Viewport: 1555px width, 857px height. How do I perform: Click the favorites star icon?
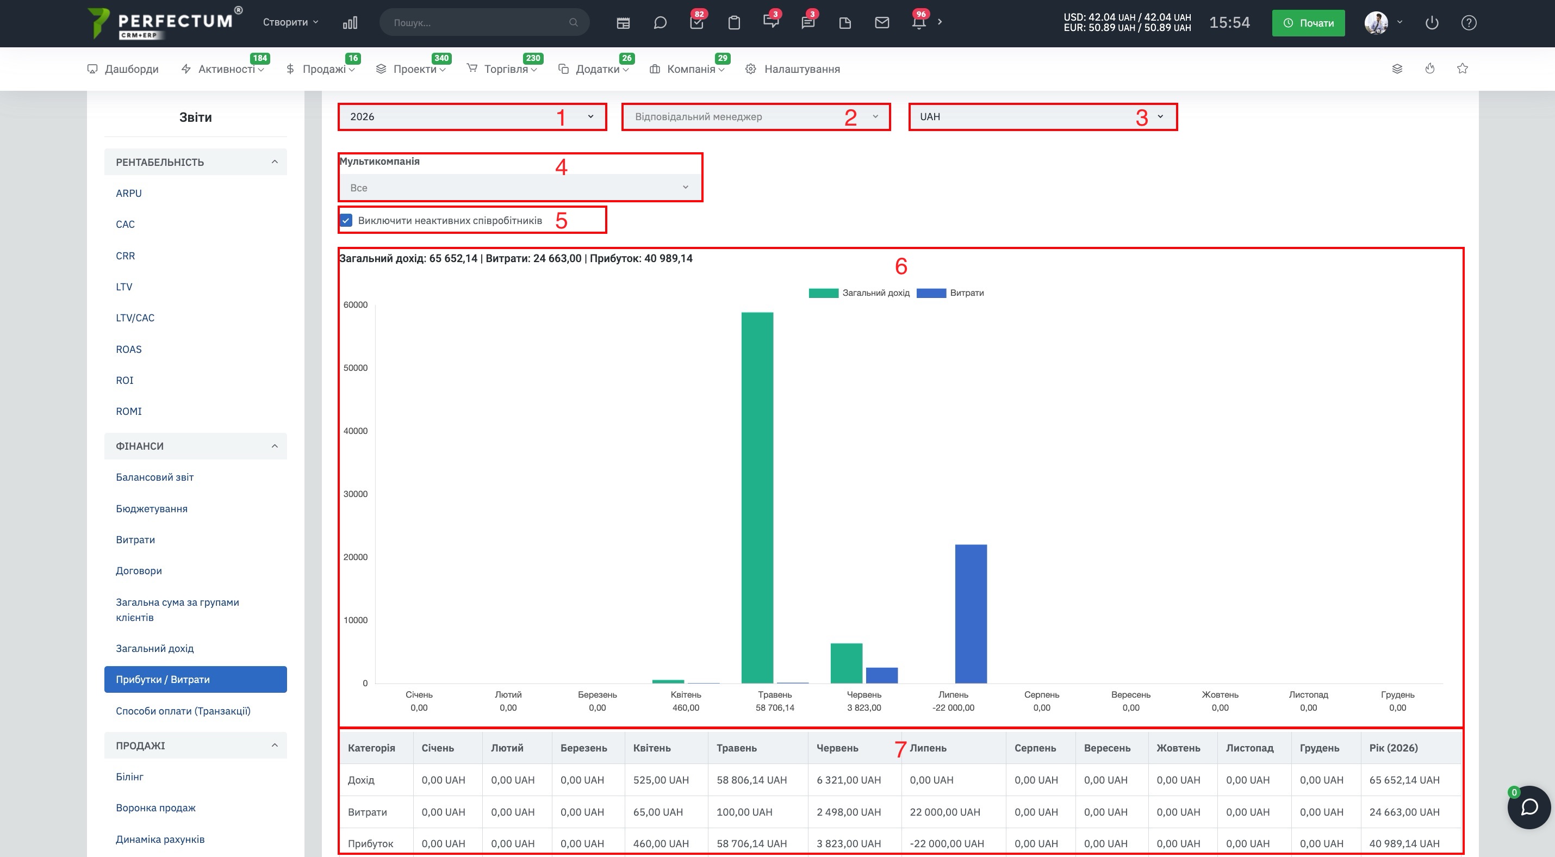pos(1462,69)
